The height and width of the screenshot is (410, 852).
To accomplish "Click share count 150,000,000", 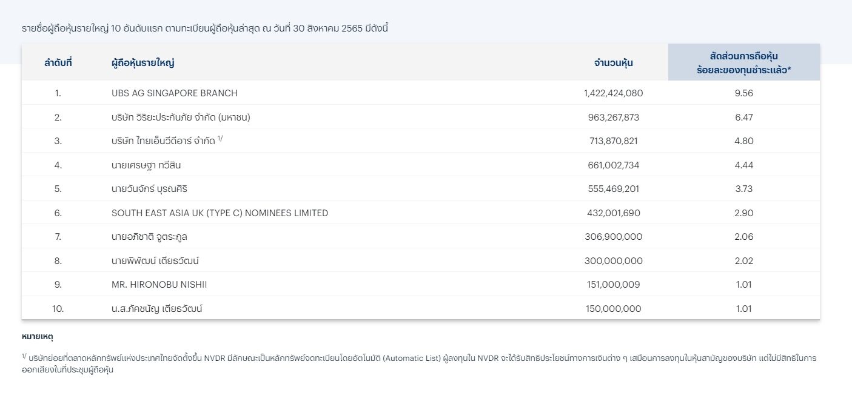I will [613, 309].
